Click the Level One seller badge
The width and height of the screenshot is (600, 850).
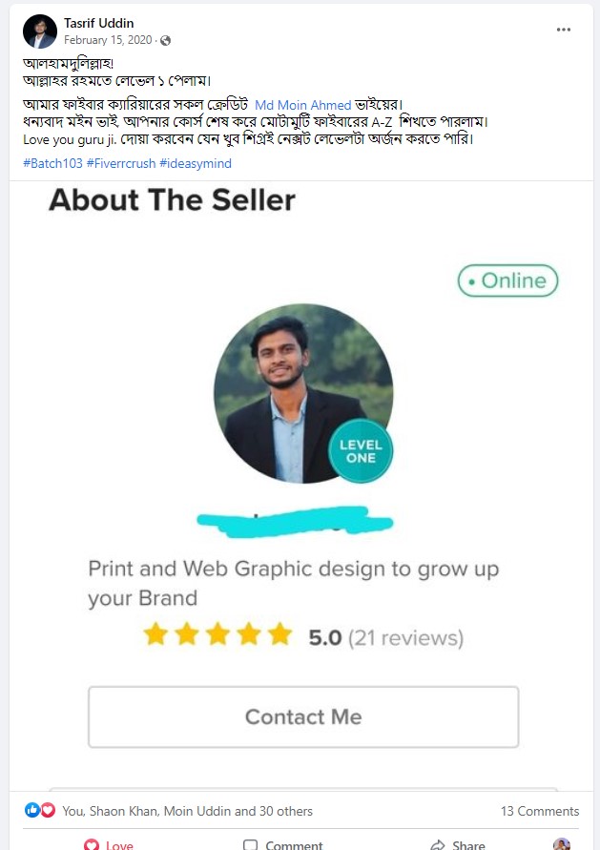pos(361,451)
